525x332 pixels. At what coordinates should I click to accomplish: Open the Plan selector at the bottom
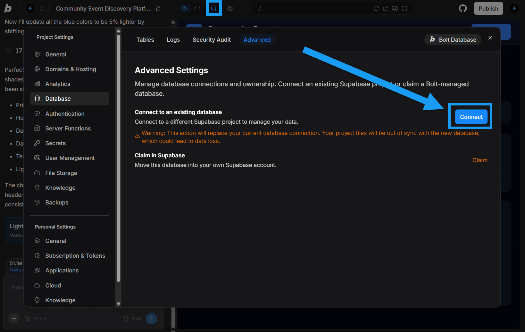pos(132,318)
